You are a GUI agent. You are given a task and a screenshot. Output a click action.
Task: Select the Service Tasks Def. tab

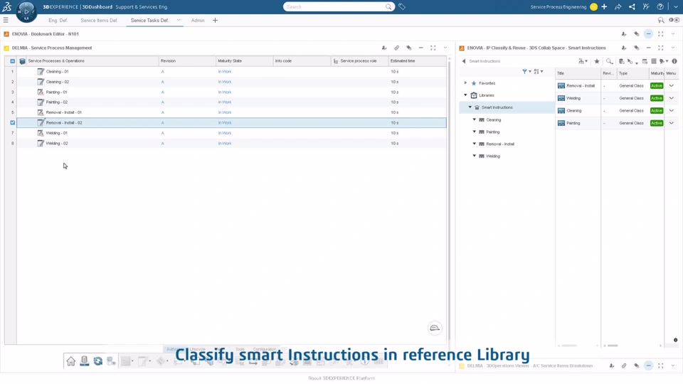pyautogui.click(x=149, y=21)
